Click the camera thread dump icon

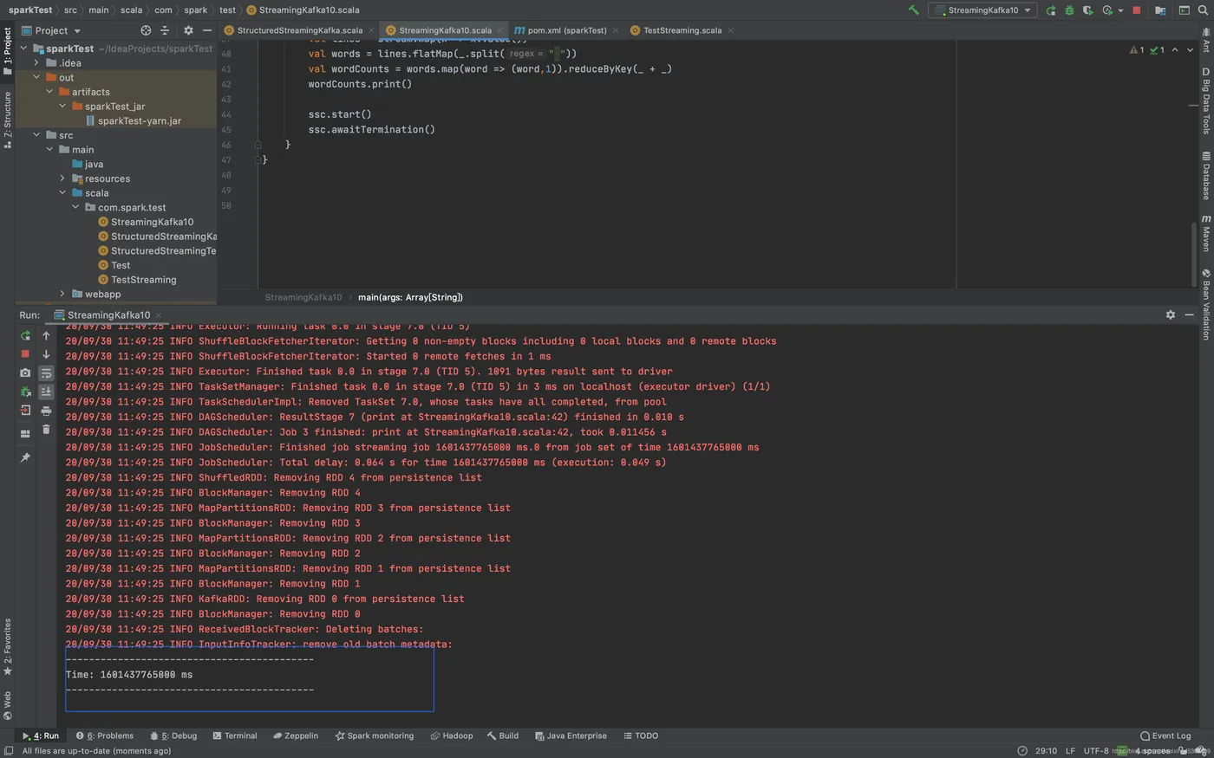(25, 373)
